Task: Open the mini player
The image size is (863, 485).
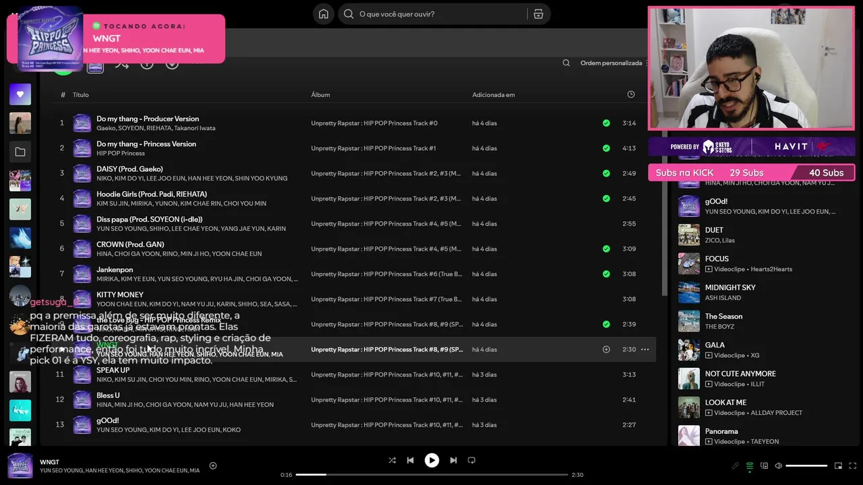Action: (x=838, y=465)
